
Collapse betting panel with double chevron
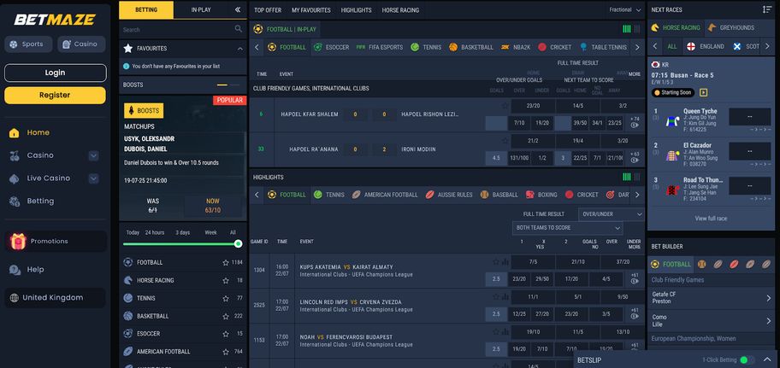click(237, 10)
